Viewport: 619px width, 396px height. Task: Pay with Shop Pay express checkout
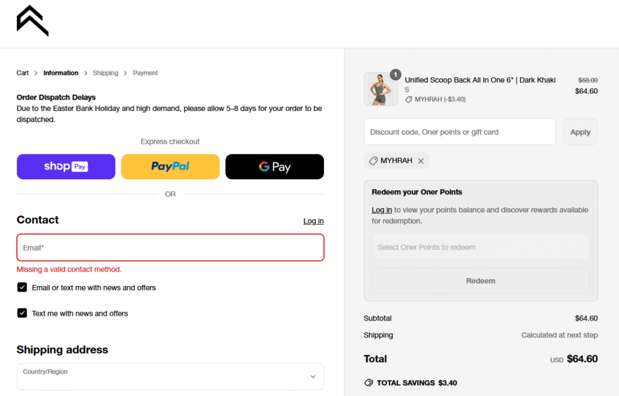[x=66, y=167]
